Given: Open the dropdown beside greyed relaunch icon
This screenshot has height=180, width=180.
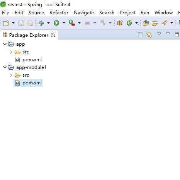Looking at the screenshot, I should tap(110, 23).
